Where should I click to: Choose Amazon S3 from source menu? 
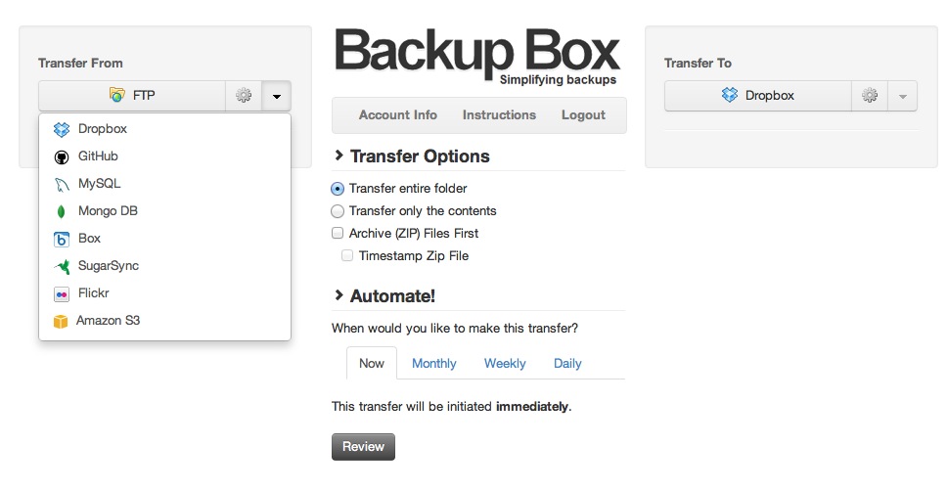[164, 321]
